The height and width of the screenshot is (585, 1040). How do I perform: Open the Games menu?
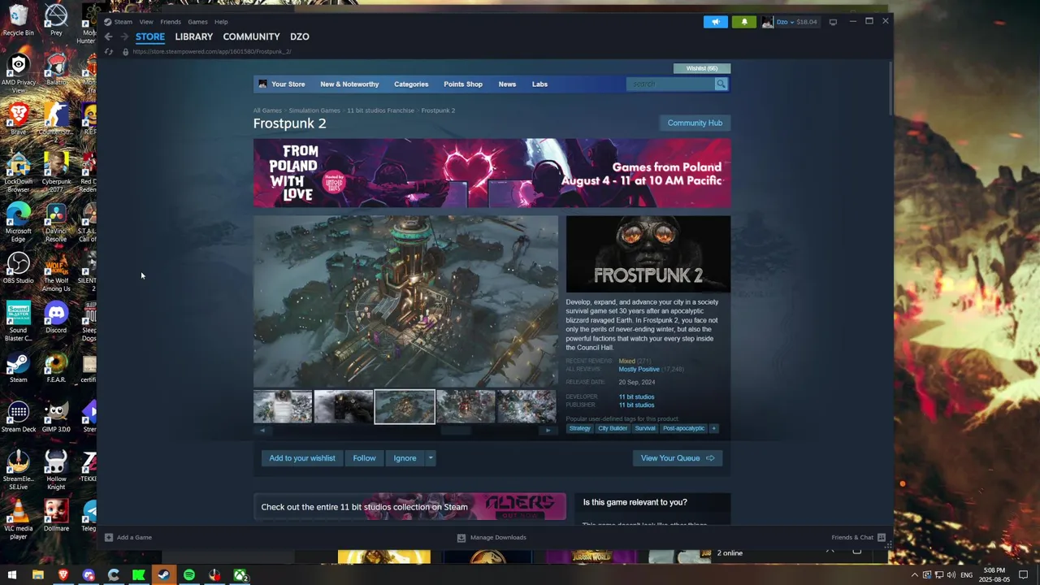[197, 22]
